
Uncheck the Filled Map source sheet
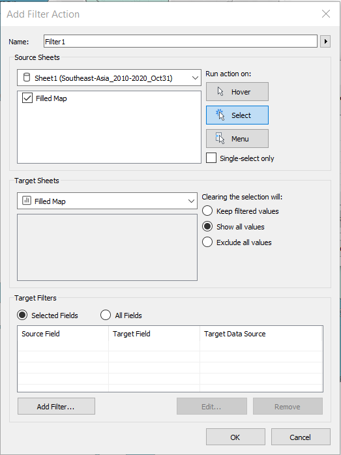[27, 98]
